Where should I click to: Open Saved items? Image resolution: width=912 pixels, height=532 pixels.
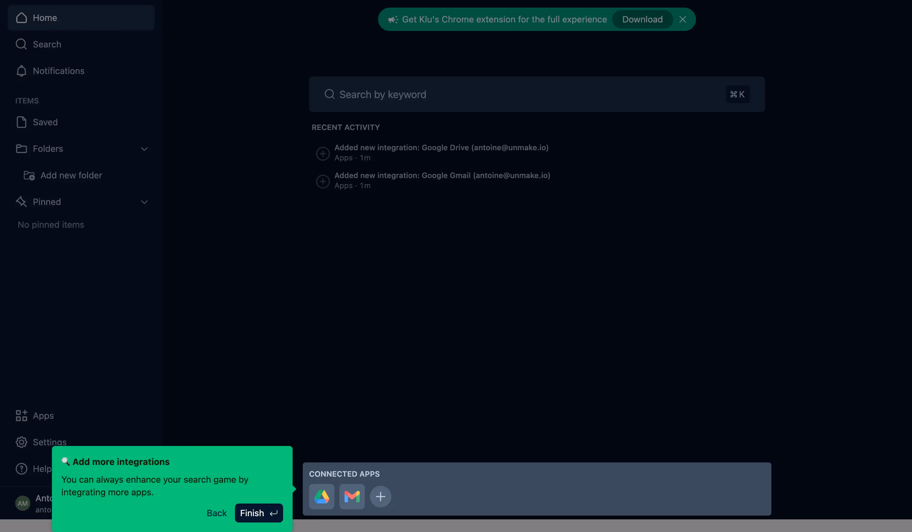45,122
